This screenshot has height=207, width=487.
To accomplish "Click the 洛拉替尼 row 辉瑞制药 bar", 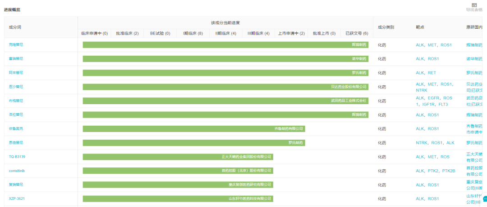I will (225, 115).
